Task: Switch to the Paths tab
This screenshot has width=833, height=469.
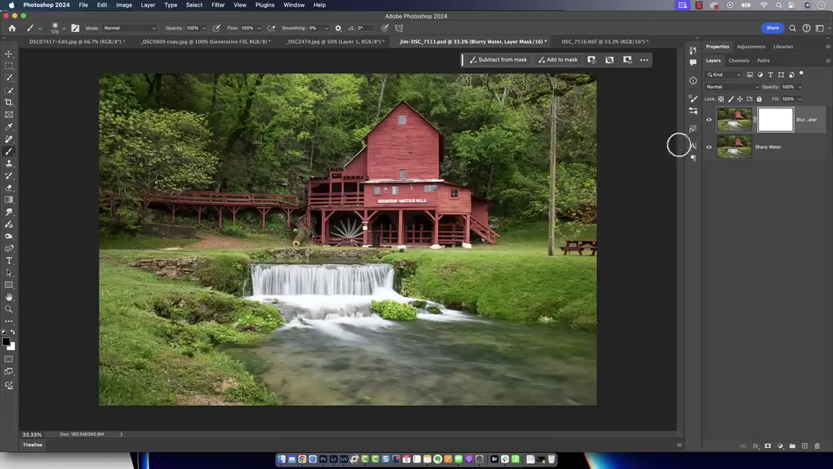Action: pos(764,60)
